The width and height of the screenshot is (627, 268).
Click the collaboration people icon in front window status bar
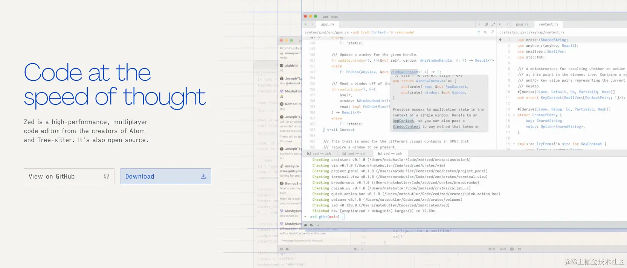[305, 225]
